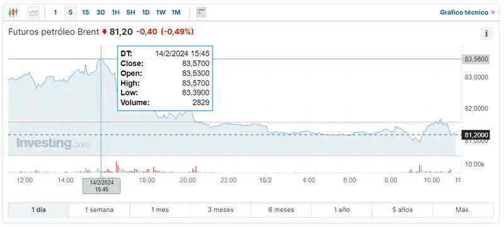Switch to candlestick chart type icon
Image resolution: width=504 pixels, height=227 pixels.
tap(13, 13)
